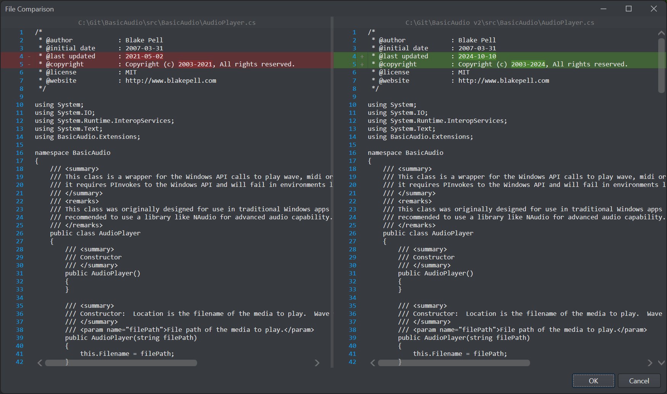Click right pane scroll-left arrow
667x394 pixels.
pyautogui.click(x=373, y=363)
